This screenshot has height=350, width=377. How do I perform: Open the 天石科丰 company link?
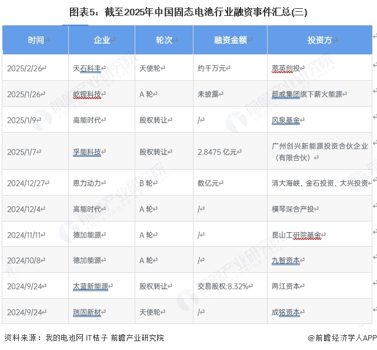point(87,68)
